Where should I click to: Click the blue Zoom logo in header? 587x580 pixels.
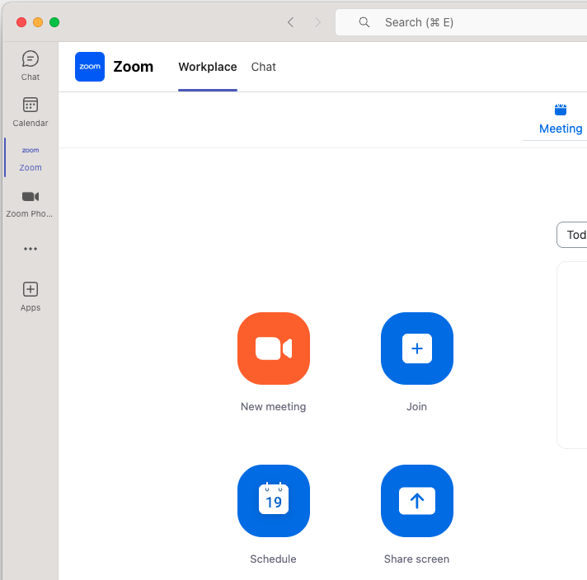pyautogui.click(x=90, y=67)
